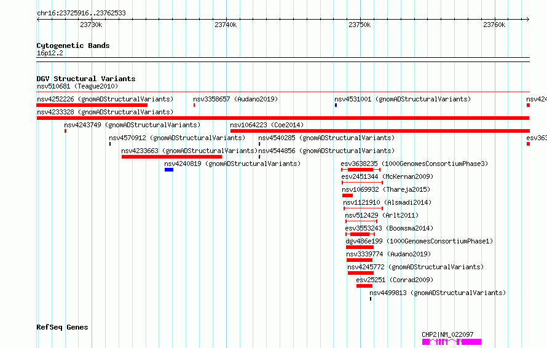The height and width of the screenshot is (348, 547).
Task: Click the 23760k ruler tick label
Action: 494,25
